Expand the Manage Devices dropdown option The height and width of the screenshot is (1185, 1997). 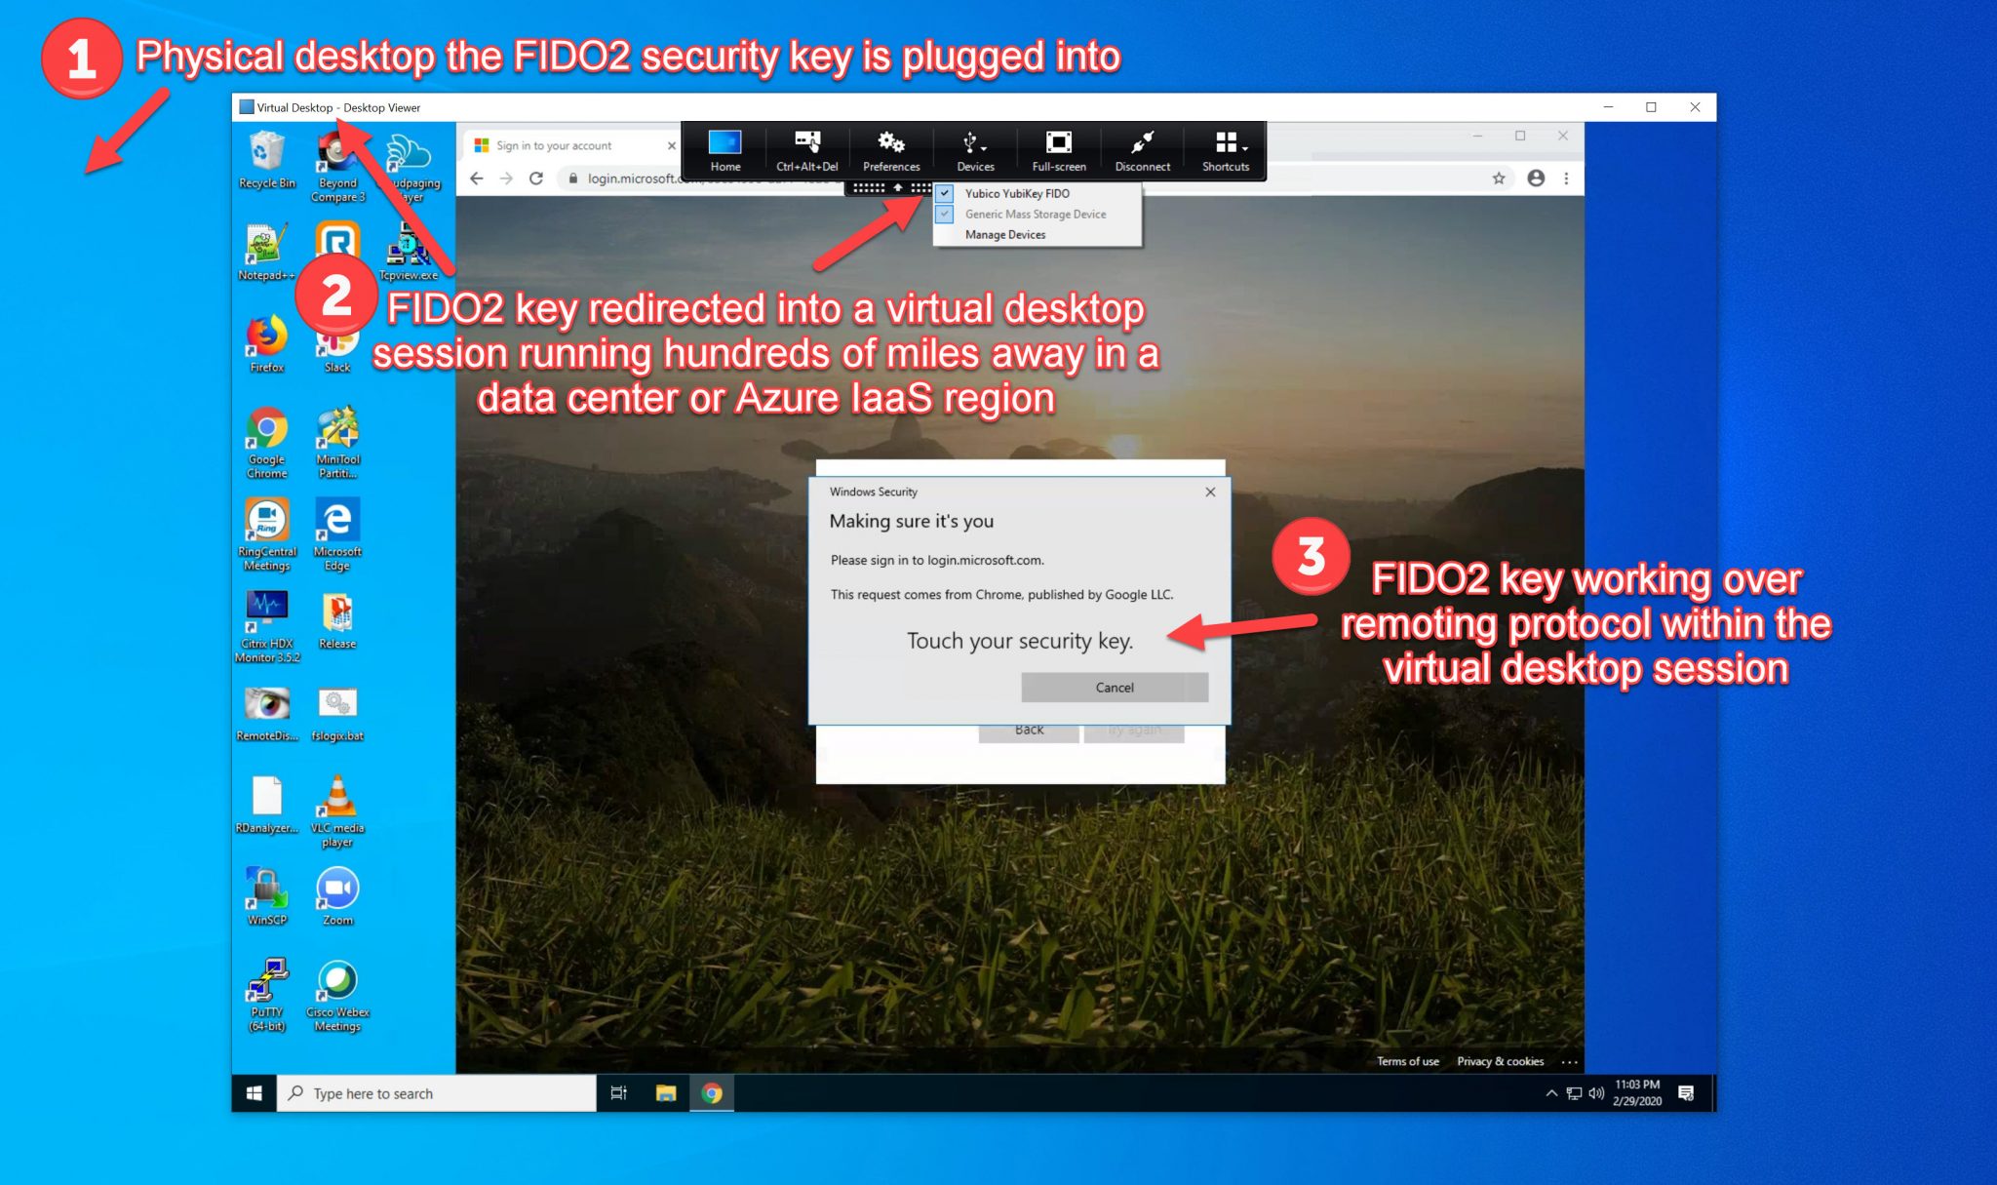coord(1007,234)
